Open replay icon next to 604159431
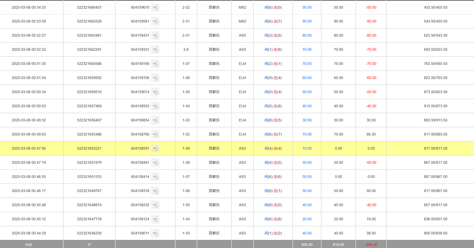Screen dimensions: 474x248 tap(155, 36)
